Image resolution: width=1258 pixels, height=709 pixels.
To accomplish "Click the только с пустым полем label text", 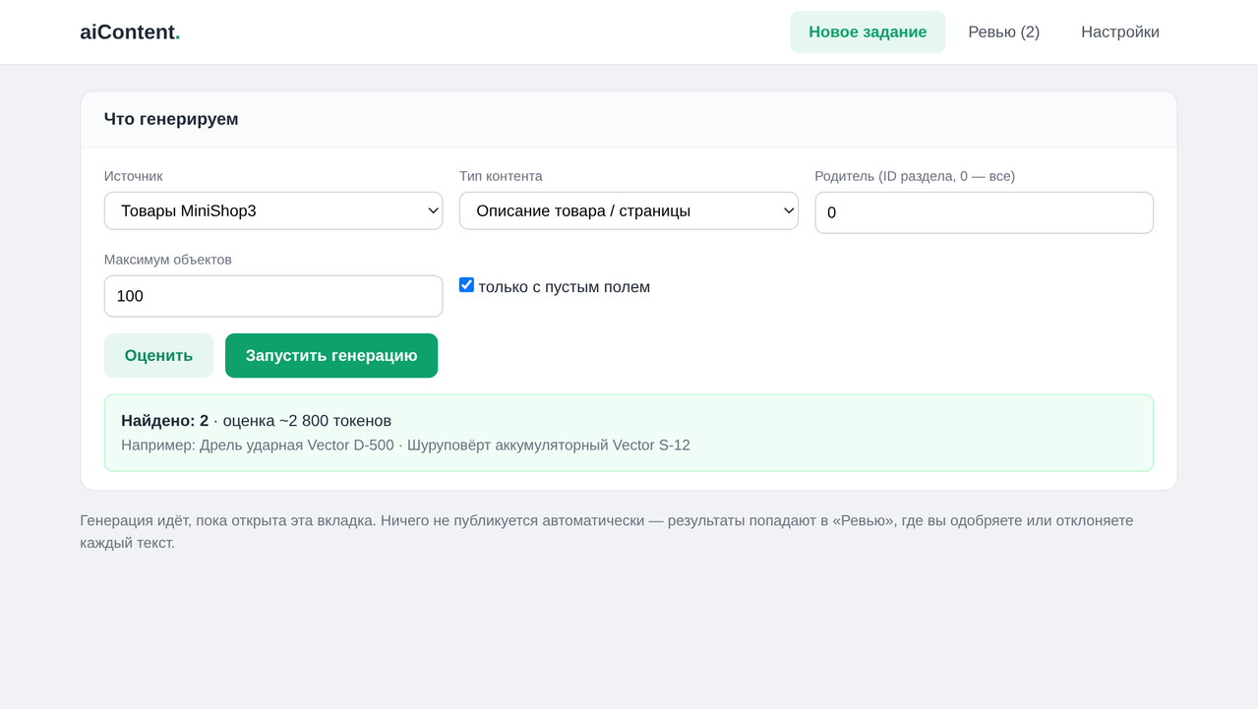I will [565, 287].
